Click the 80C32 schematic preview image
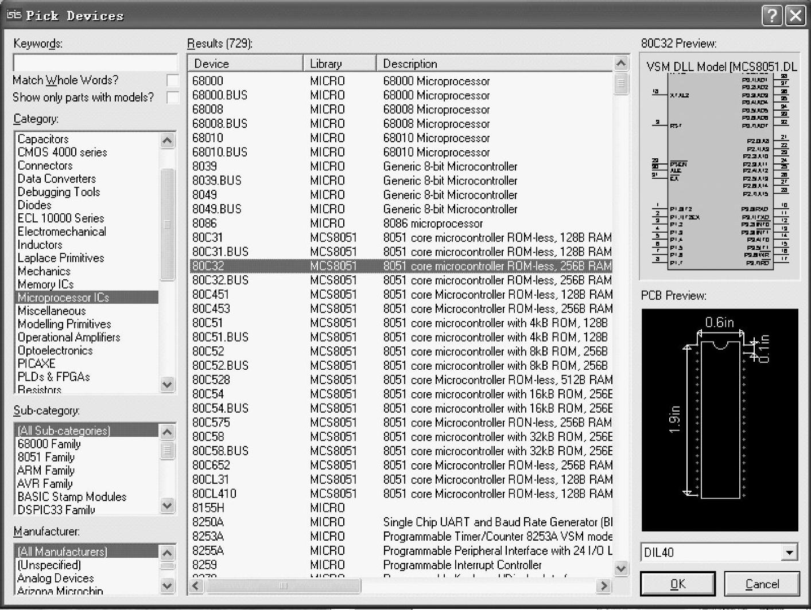The width and height of the screenshot is (811, 610). [x=720, y=166]
